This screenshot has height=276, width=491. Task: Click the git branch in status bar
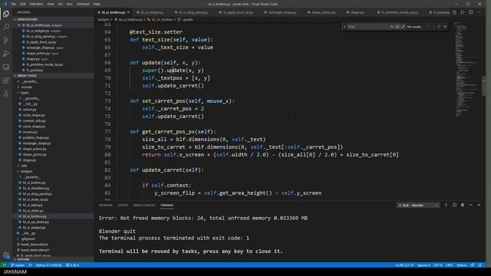(x=18, y=265)
